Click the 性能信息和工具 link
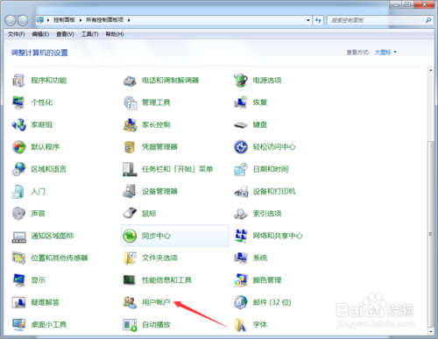The height and width of the screenshot is (339, 438). click(166, 280)
